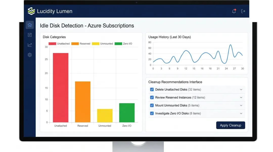The image size is (273, 152).
Task: Click the 'Lucidity Lumen' brand name text
Action: coord(55,11)
